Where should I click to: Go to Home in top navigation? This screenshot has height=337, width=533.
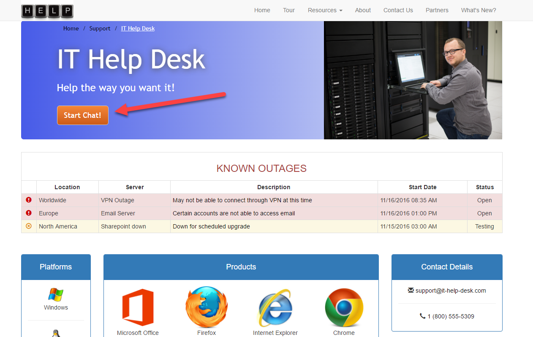pyautogui.click(x=262, y=10)
